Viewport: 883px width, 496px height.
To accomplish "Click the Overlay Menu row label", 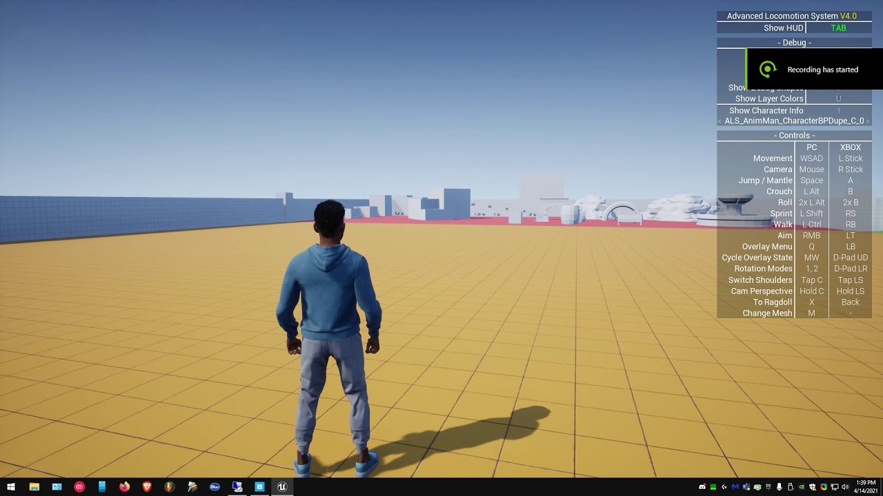I will click(x=767, y=247).
